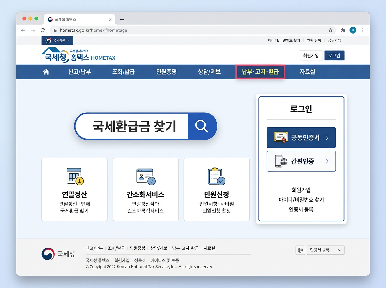
Task: Click the certificate icon on 공동인증서
Action: 281,138
